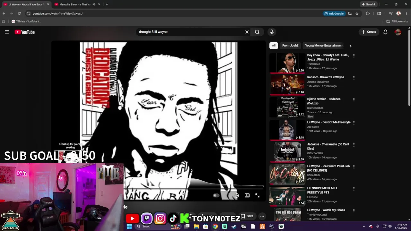Screen dimensions: 411x231
Task: Show more chips with the right arrow
Action: click(x=350, y=46)
